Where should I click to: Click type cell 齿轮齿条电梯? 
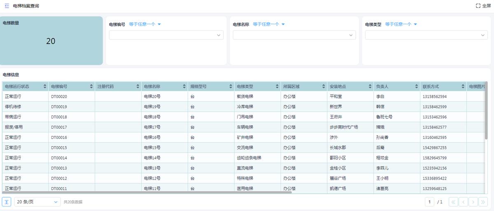tap(249, 158)
